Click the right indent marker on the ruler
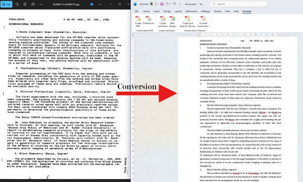 (x=281, y=35)
